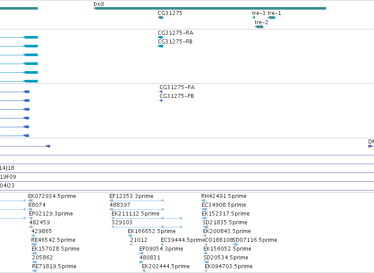
Task: Click the 488397 label
Action: tap(120, 205)
